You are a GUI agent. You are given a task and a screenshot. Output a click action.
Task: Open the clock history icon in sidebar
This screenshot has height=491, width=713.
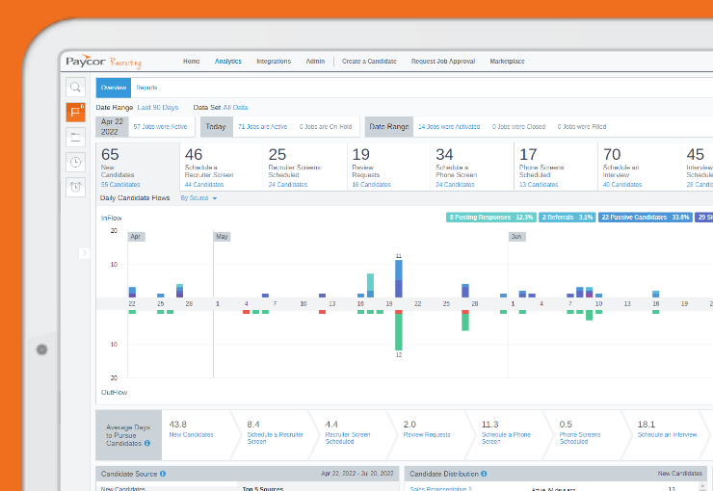(75, 162)
